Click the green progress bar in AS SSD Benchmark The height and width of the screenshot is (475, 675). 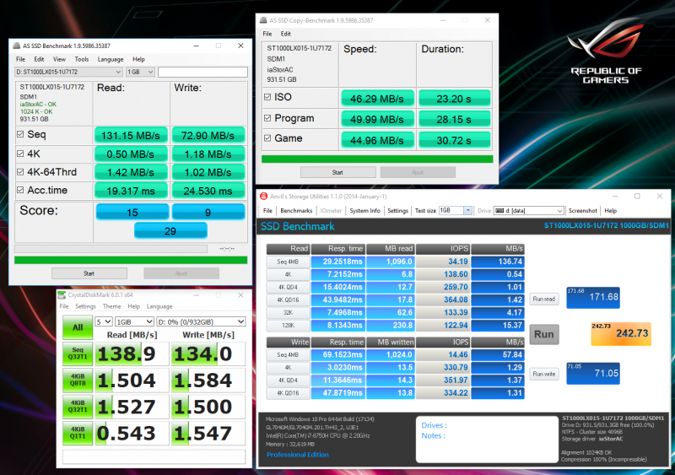[x=131, y=260]
